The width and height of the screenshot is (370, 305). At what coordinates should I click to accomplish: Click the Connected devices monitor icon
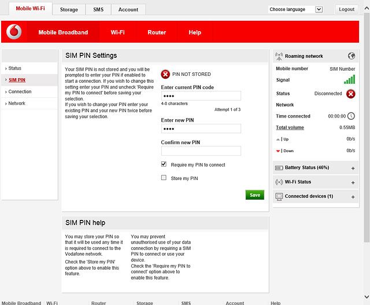(x=279, y=197)
